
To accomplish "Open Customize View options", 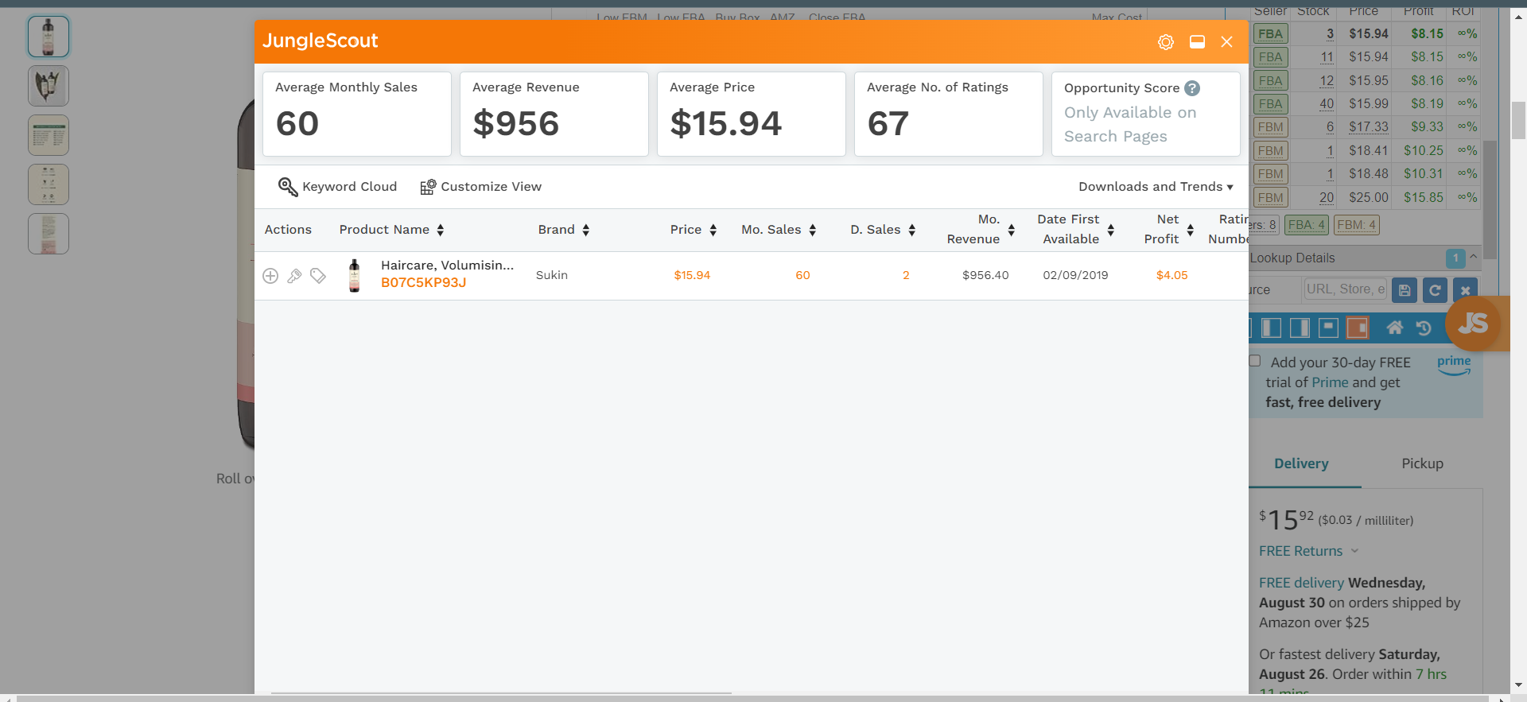I will pyautogui.click(x=481, y=187).
